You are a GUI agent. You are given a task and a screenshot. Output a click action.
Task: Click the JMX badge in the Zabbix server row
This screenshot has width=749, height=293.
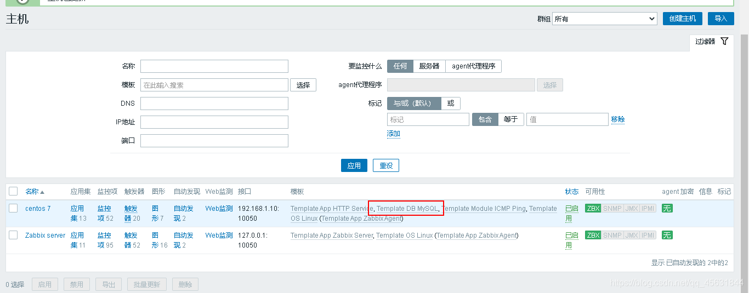point(631,235)
